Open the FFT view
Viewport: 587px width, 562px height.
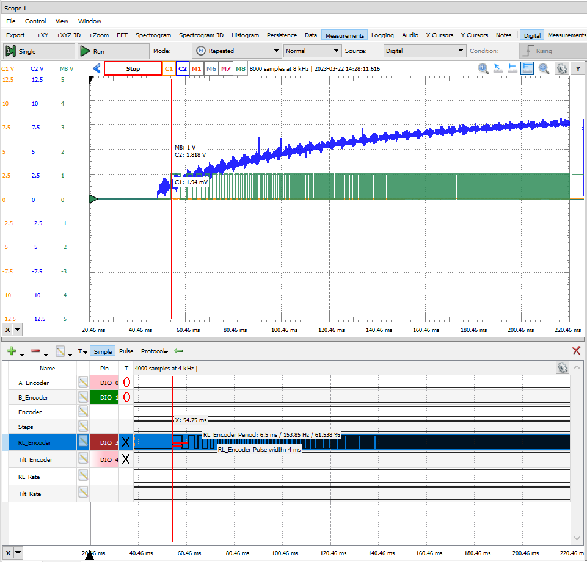coord(122,35)
